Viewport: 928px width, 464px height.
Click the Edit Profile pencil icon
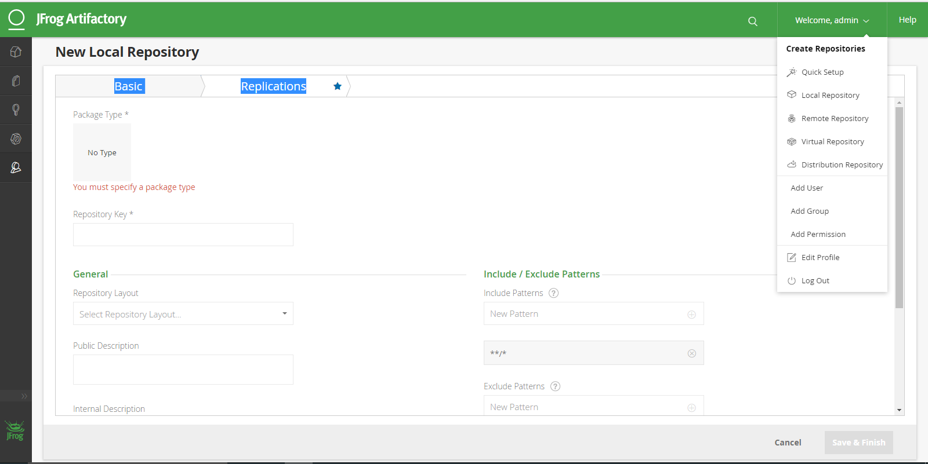pos(792,257)
